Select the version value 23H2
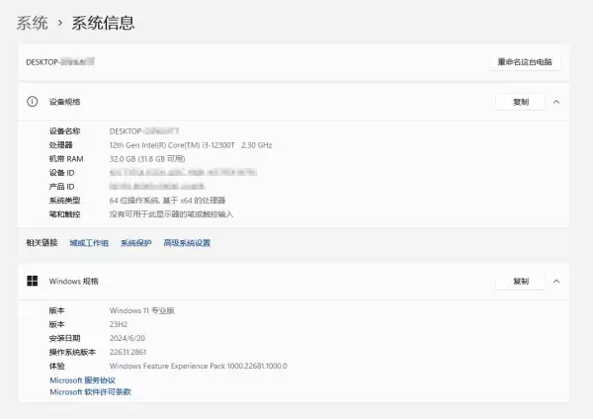 (x=119, y=324)
